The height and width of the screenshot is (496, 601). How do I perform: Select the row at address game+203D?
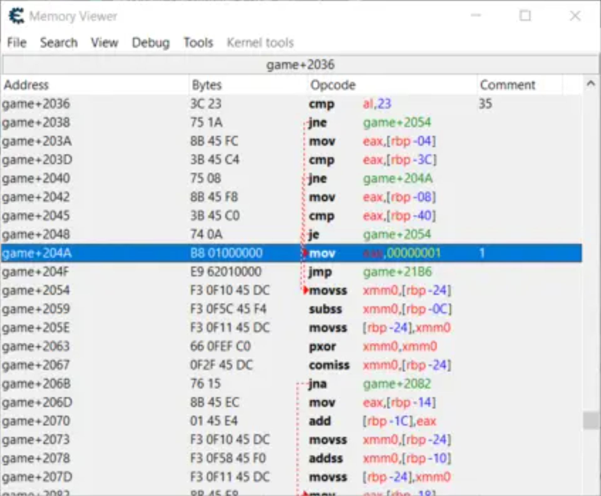(x=291, y=160)
